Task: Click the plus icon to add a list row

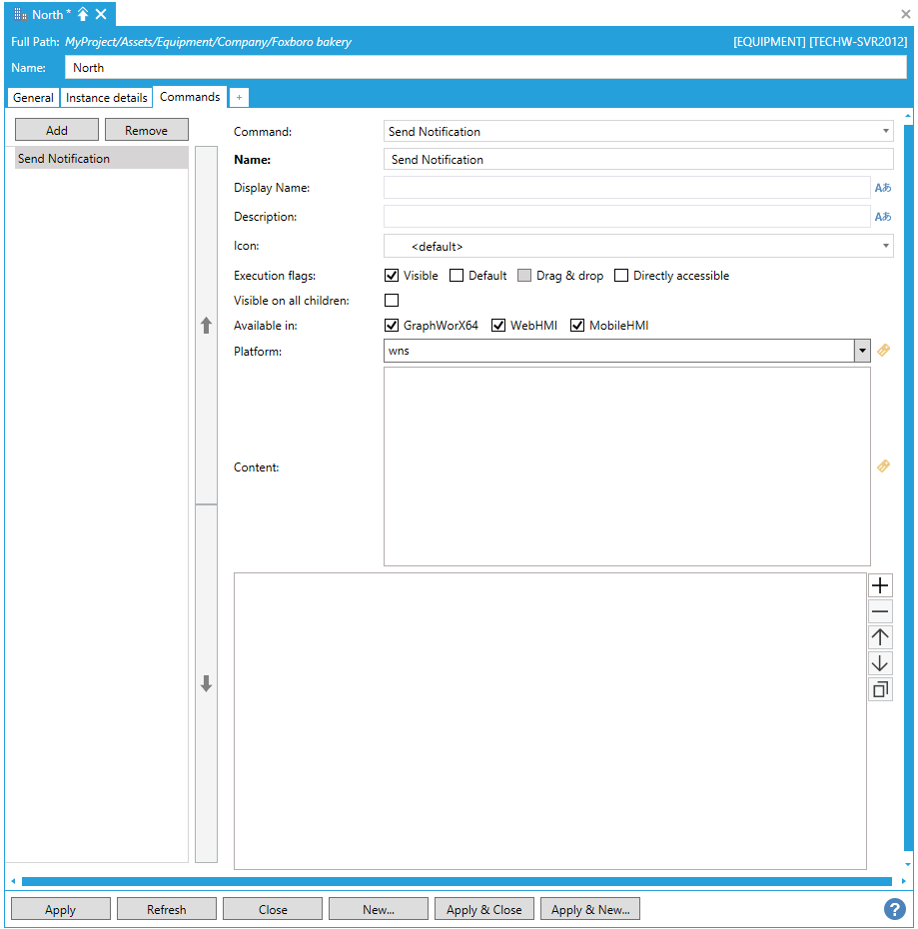Action: point(880,586)
